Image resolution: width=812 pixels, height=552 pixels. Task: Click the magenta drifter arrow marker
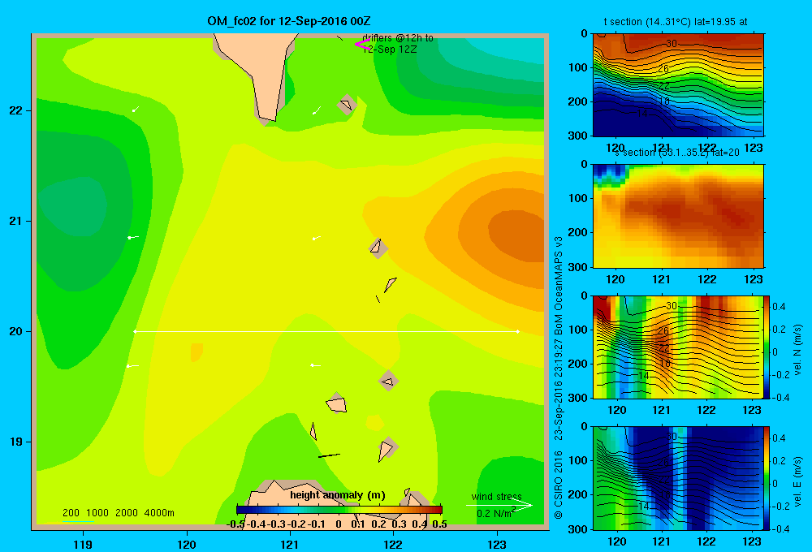(363, 44)
